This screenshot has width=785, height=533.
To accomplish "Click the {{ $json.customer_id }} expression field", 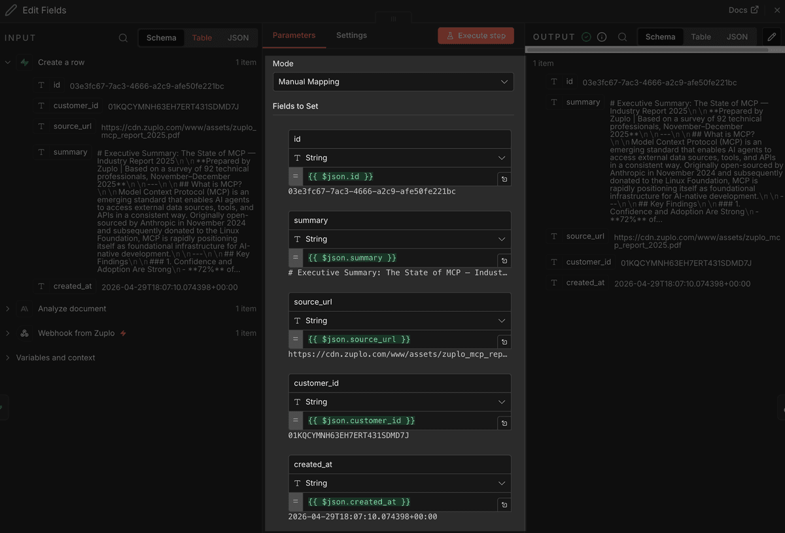I will tap(399, 421).
